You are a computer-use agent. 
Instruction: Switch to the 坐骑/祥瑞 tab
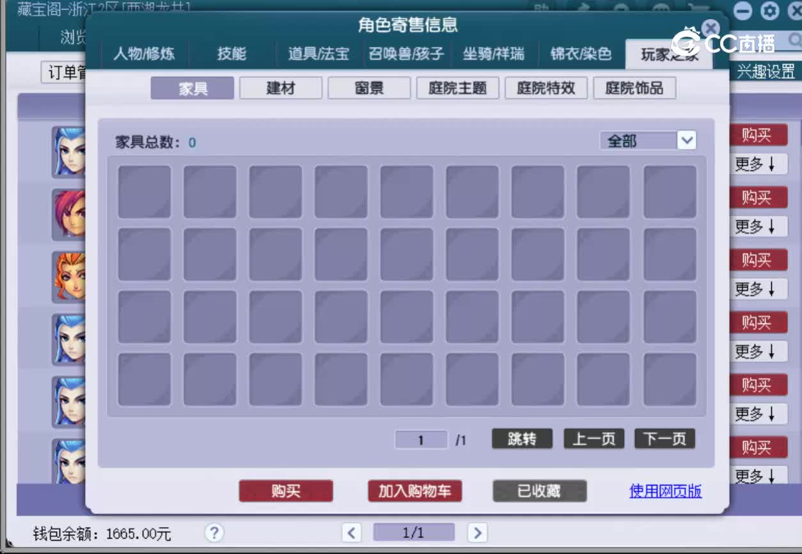click(494, 55)
